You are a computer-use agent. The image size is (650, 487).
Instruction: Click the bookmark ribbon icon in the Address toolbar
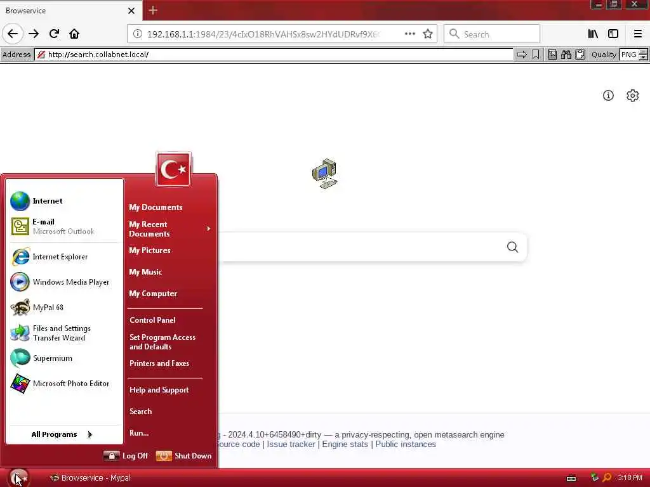tap(536, 55)
